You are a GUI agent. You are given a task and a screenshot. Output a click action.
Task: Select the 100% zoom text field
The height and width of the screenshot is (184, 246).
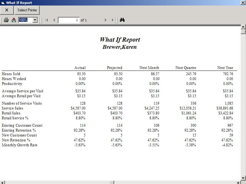click(25, 20)
